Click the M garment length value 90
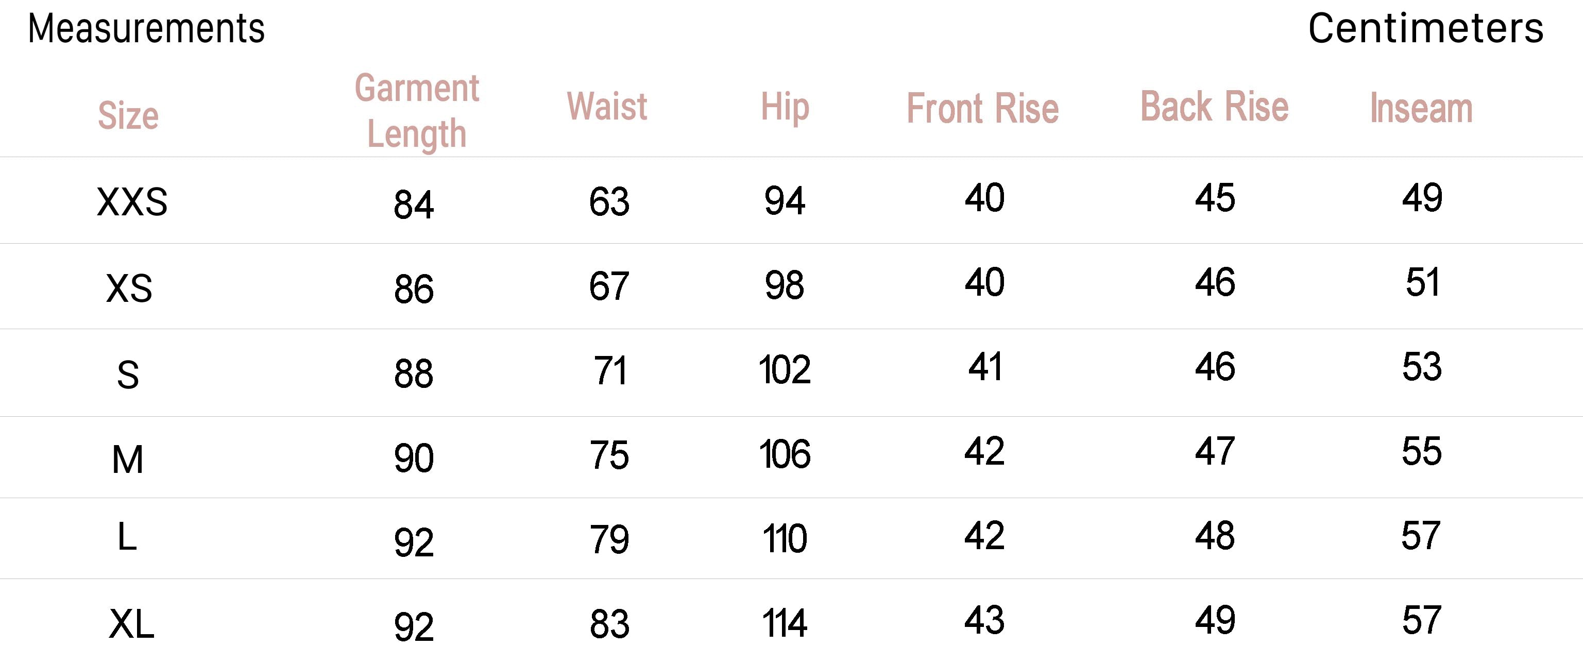This screenshot has height=663, width=1583. (x=414, y=458)
